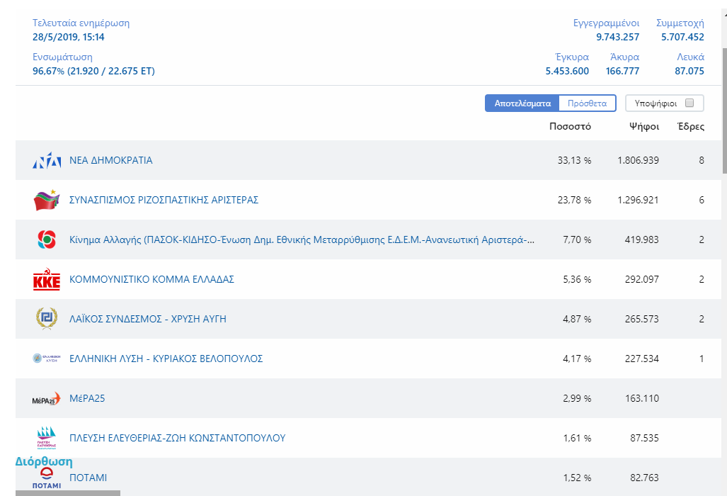Click the SYRIZA flag logo

click(x=47, y=200)
